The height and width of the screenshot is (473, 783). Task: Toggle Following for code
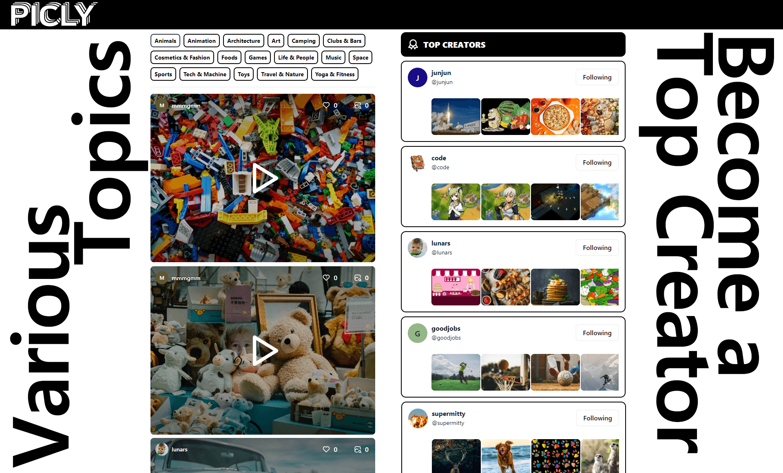[597, 162]
